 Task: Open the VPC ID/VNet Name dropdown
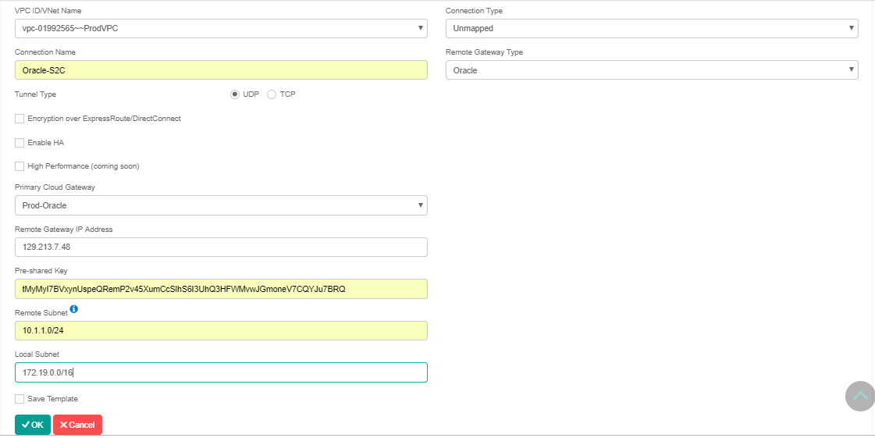(221, 29)
